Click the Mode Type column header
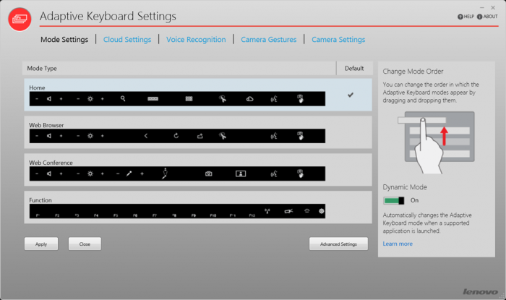The height and width of the screenshot is (300, 506). [43, 68]
